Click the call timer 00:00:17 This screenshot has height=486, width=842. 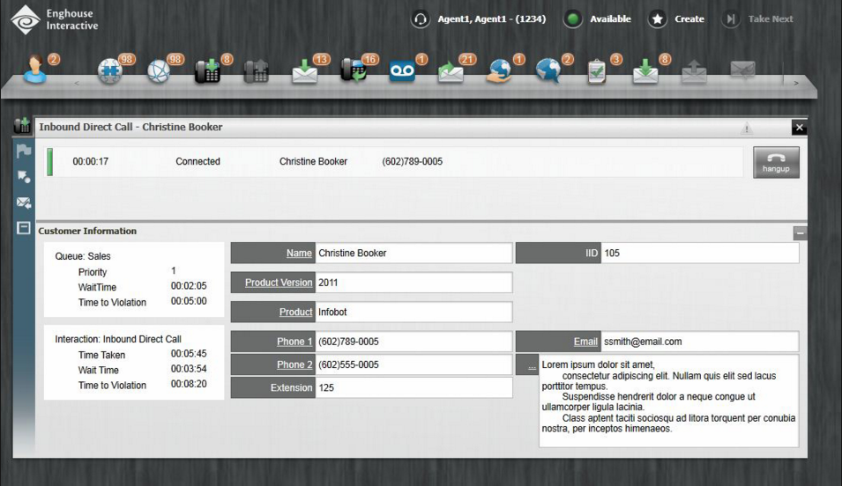point(90,161)
